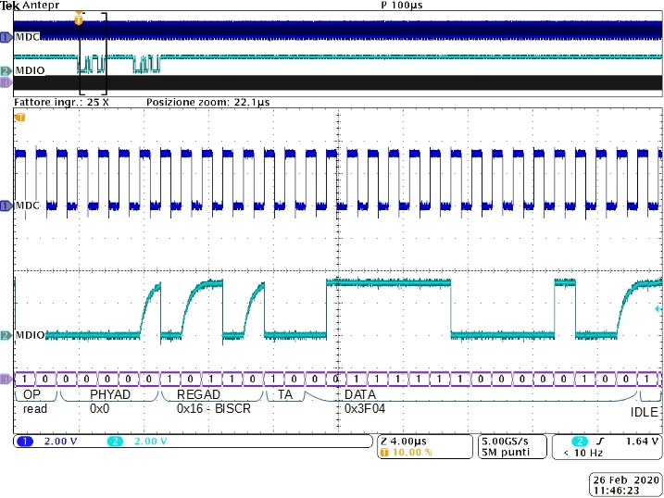Select the channel 2 MDIO marker in overview

click(6, 70)
